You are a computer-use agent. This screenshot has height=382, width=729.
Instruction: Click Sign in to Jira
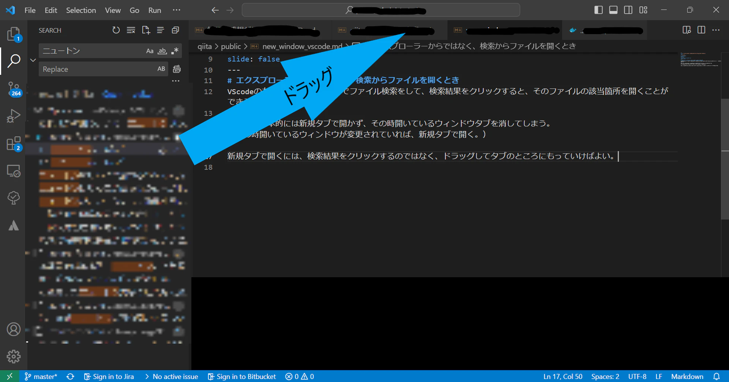pyautogui.click(x=109, y=376)
